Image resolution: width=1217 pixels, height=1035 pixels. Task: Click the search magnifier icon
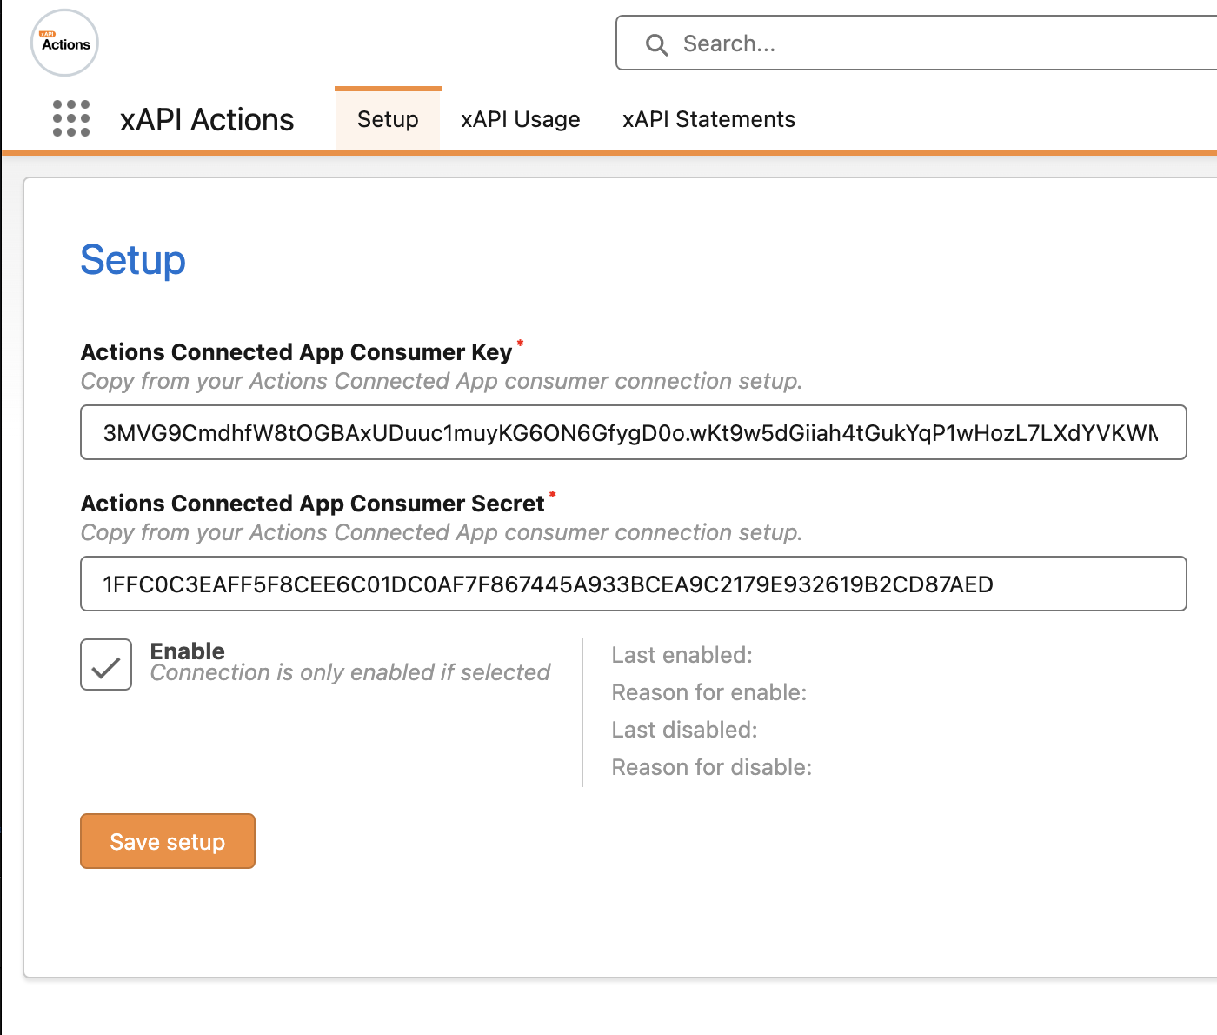click(x=657, y=44)
